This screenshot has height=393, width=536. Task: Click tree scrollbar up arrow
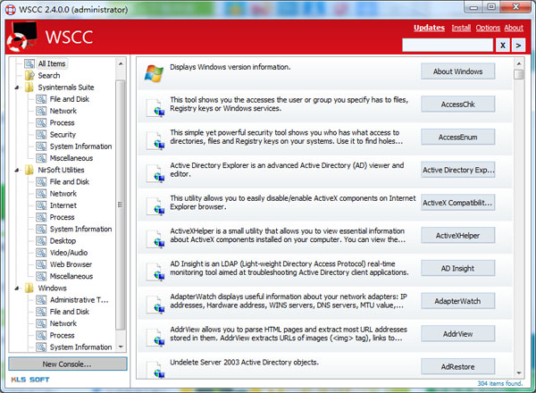coord(121,63)
